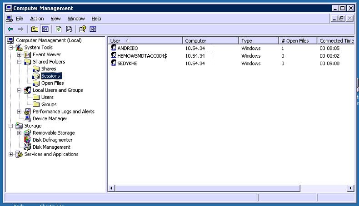This screenshot has height=206, width=359.
Task: Click the last toolbar pane icon
Action: 93,29
